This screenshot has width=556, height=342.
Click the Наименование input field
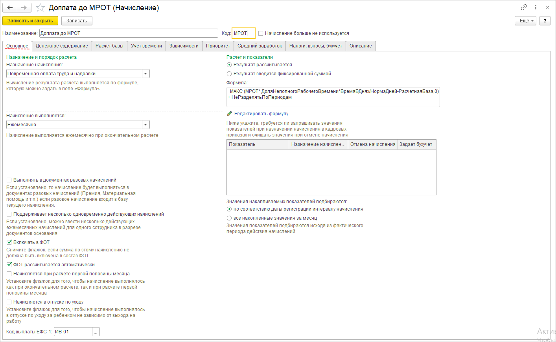point(129,33)
